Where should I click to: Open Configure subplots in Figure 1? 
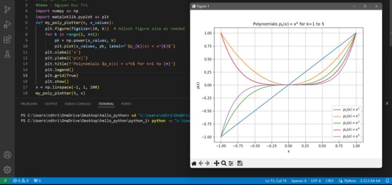point(231,163)
